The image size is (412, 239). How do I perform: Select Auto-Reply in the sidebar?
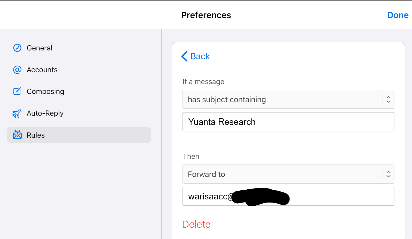point(45,113)
